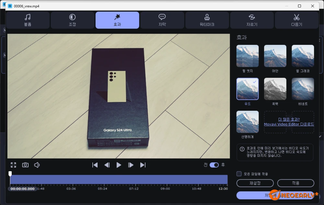Open the 볼륨 volume tab
Image resolution: width=324 pixels, height=205 pixels.
pyautogui.click(x=28, y=20)
